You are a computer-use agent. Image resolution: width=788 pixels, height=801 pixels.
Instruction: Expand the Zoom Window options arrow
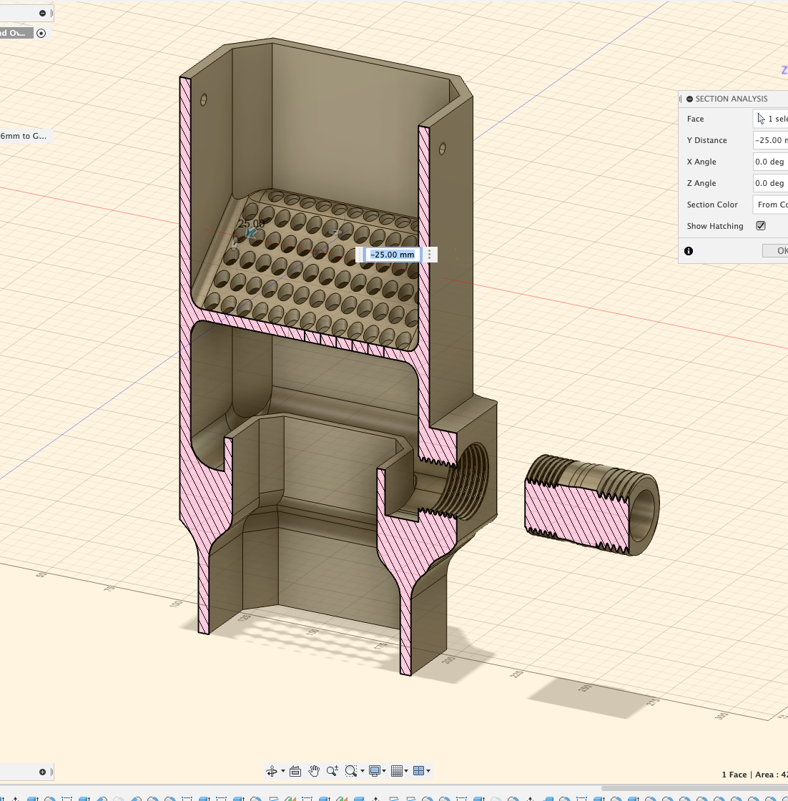(363, 771)
